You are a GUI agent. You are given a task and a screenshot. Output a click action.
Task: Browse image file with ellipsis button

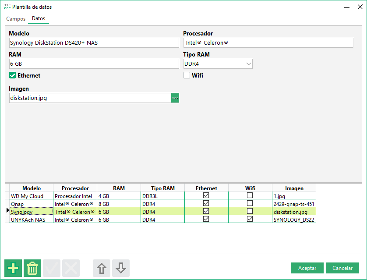click(175, 98)
